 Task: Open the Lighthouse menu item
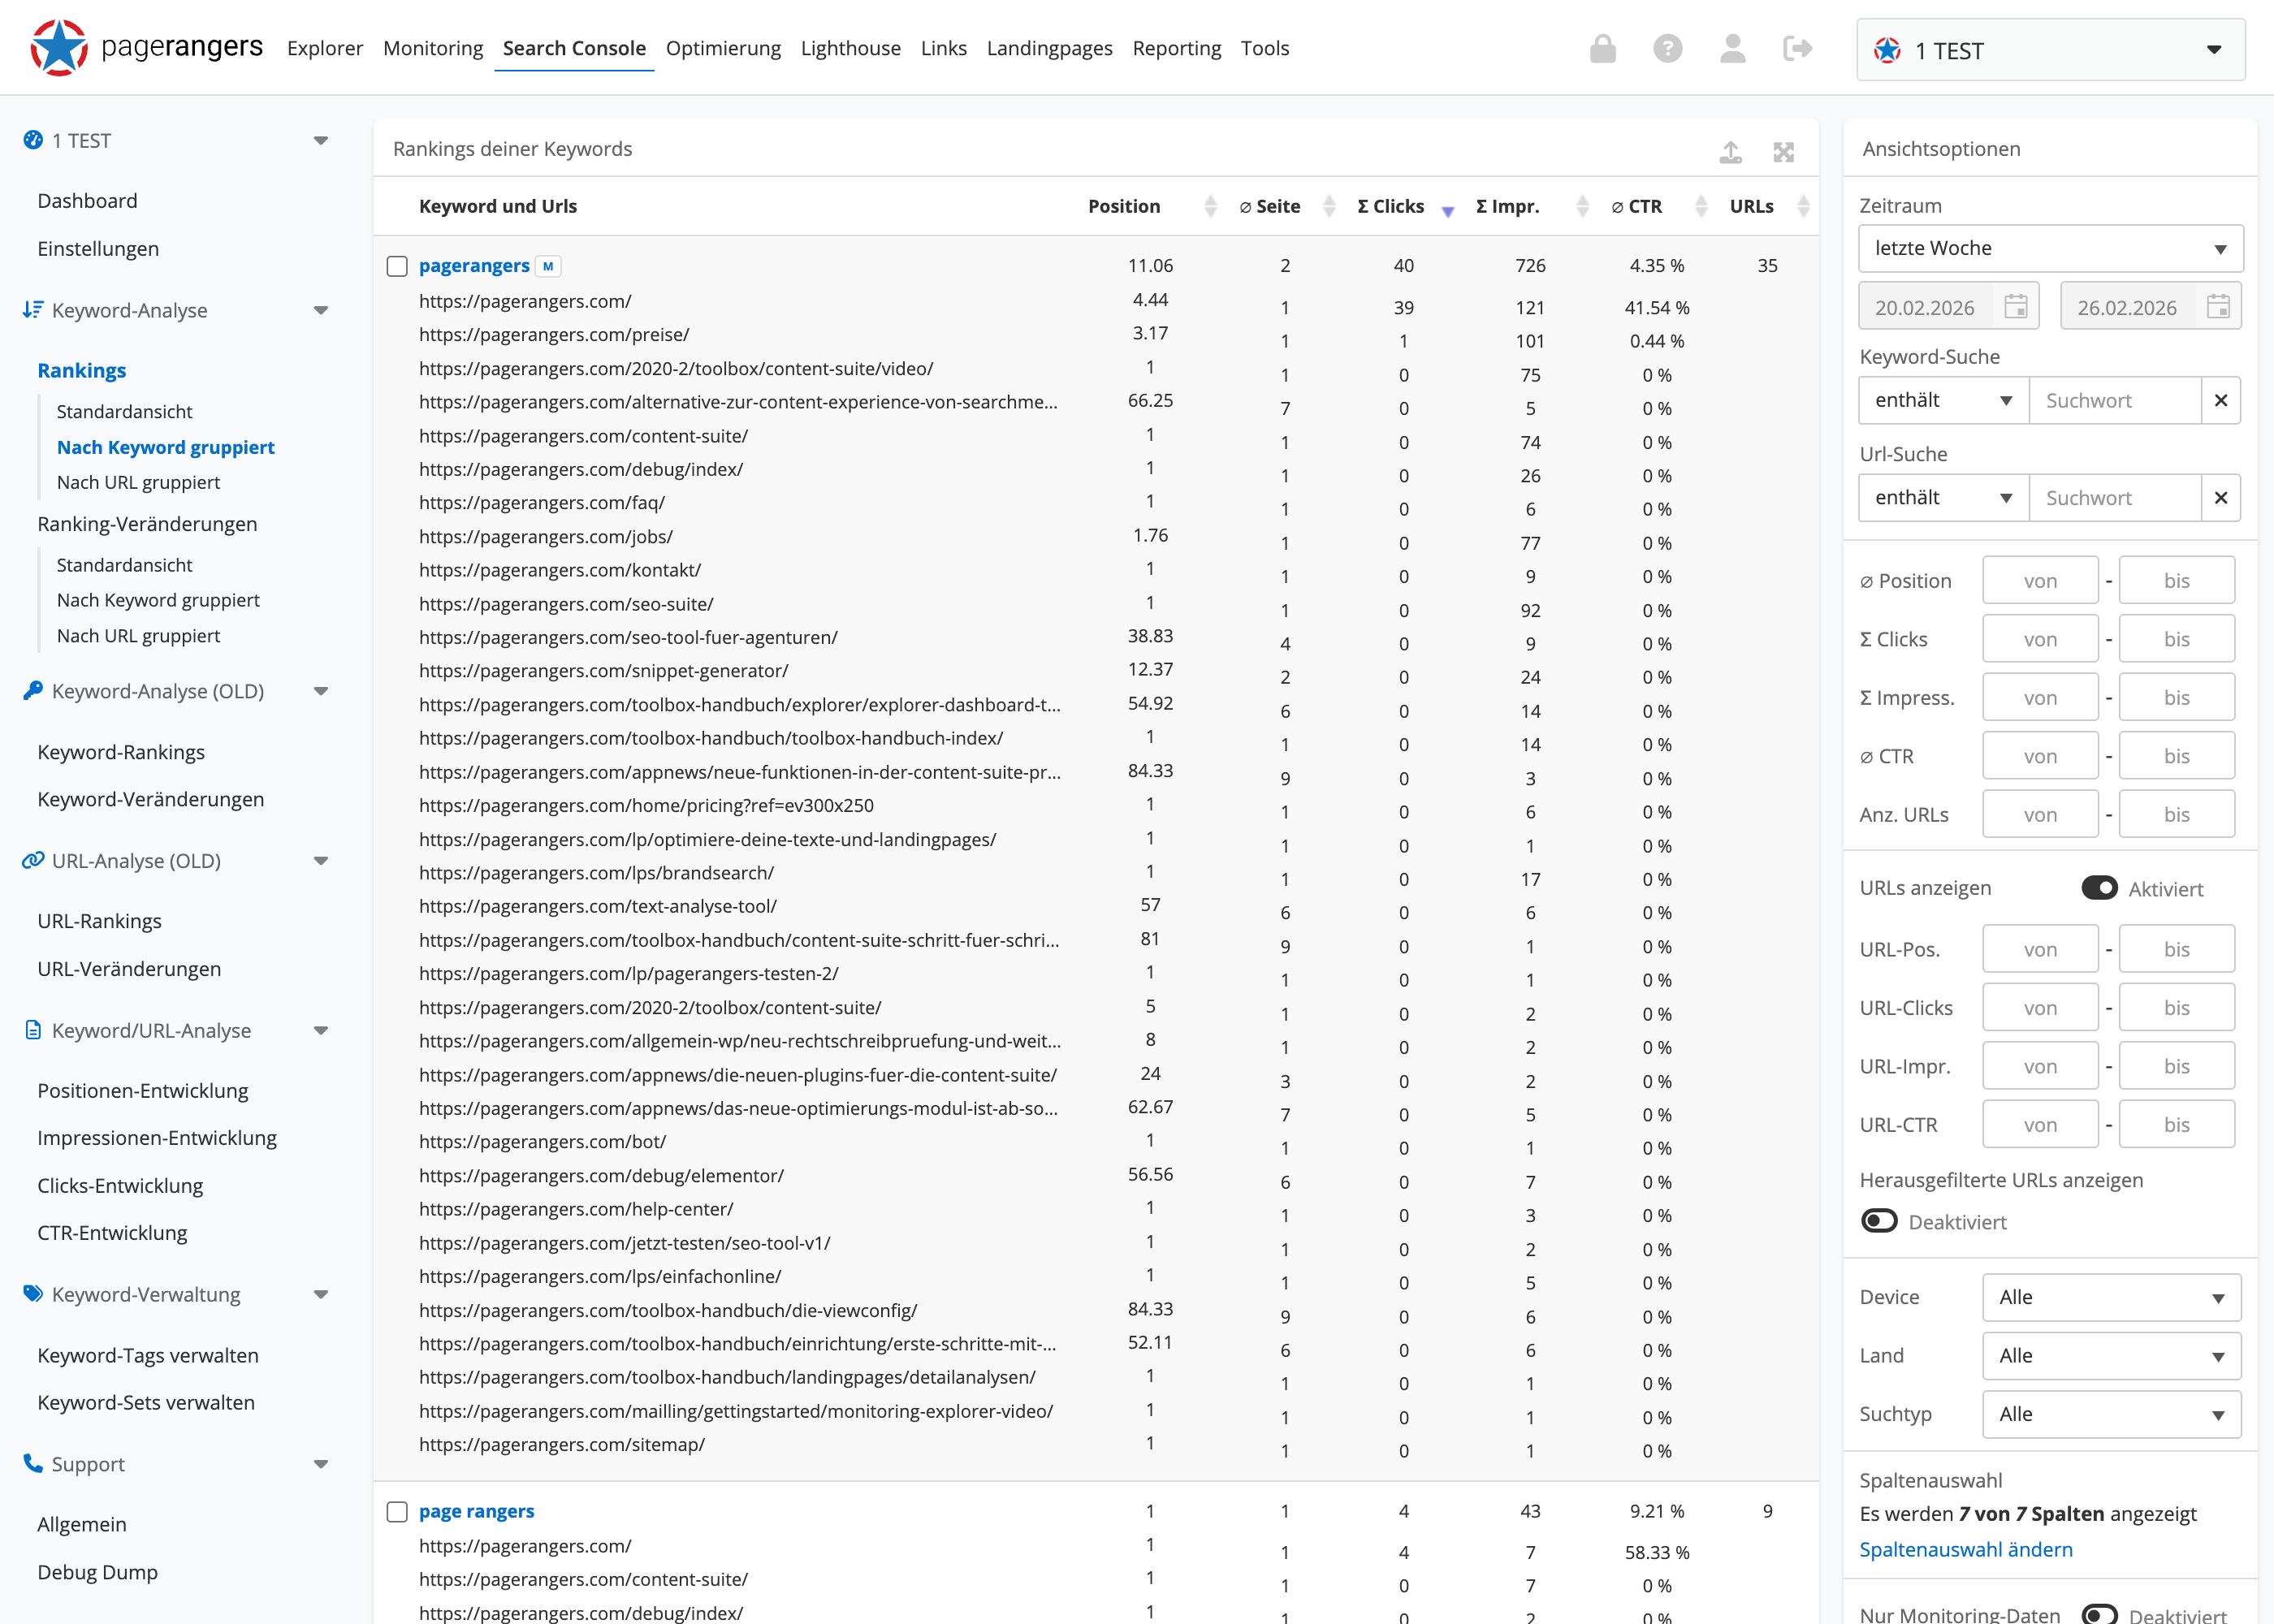tap(851, 48)
